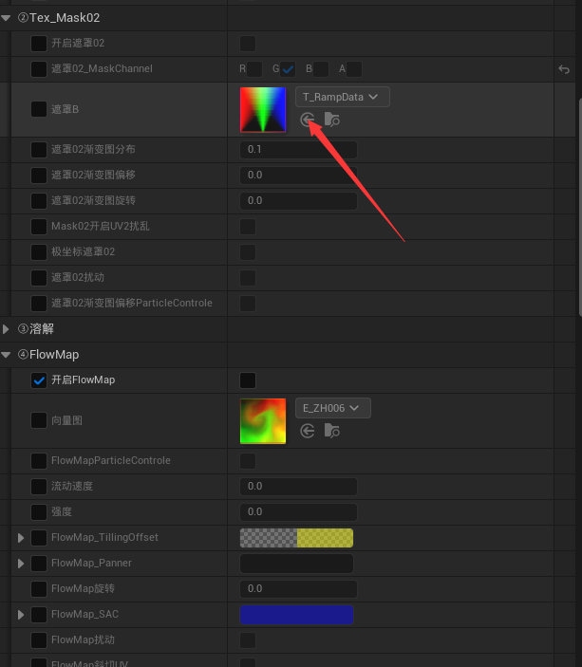
Task: Expand FlowMap_Panner parameter
Action: tap(21, 564)
